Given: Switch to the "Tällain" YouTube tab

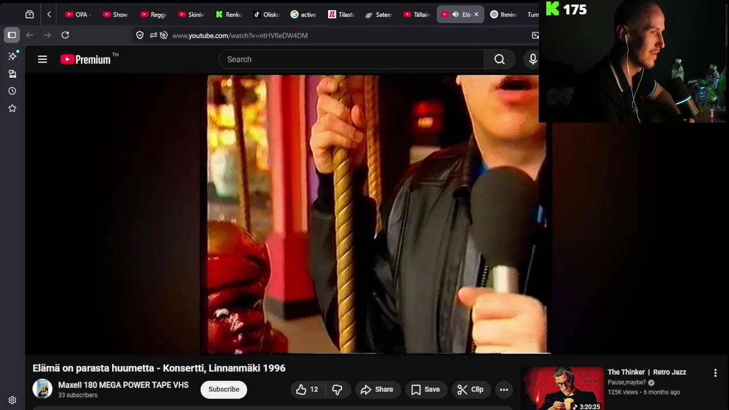Looking at the screenshot, I should [x=416, y=14].
